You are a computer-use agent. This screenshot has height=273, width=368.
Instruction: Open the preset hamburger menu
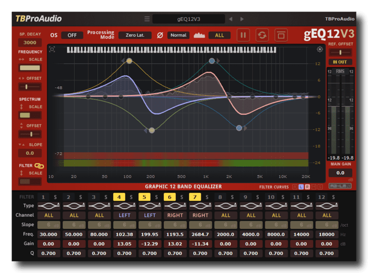click(147, 19)
